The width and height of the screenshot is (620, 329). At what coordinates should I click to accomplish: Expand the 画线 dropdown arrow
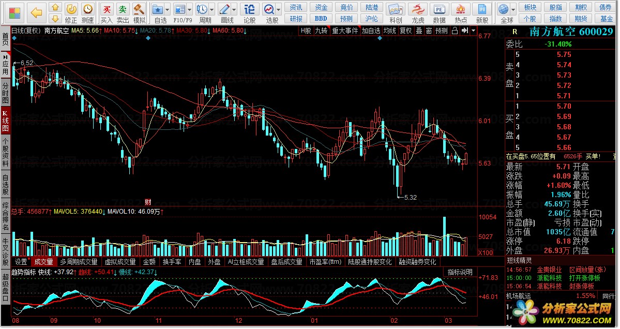[234, 9]
